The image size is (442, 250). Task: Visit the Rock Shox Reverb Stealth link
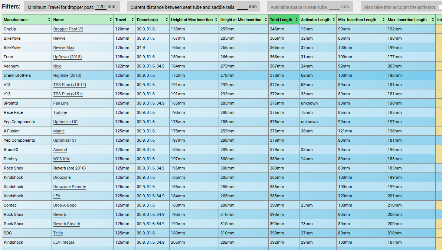coord(66,224)
